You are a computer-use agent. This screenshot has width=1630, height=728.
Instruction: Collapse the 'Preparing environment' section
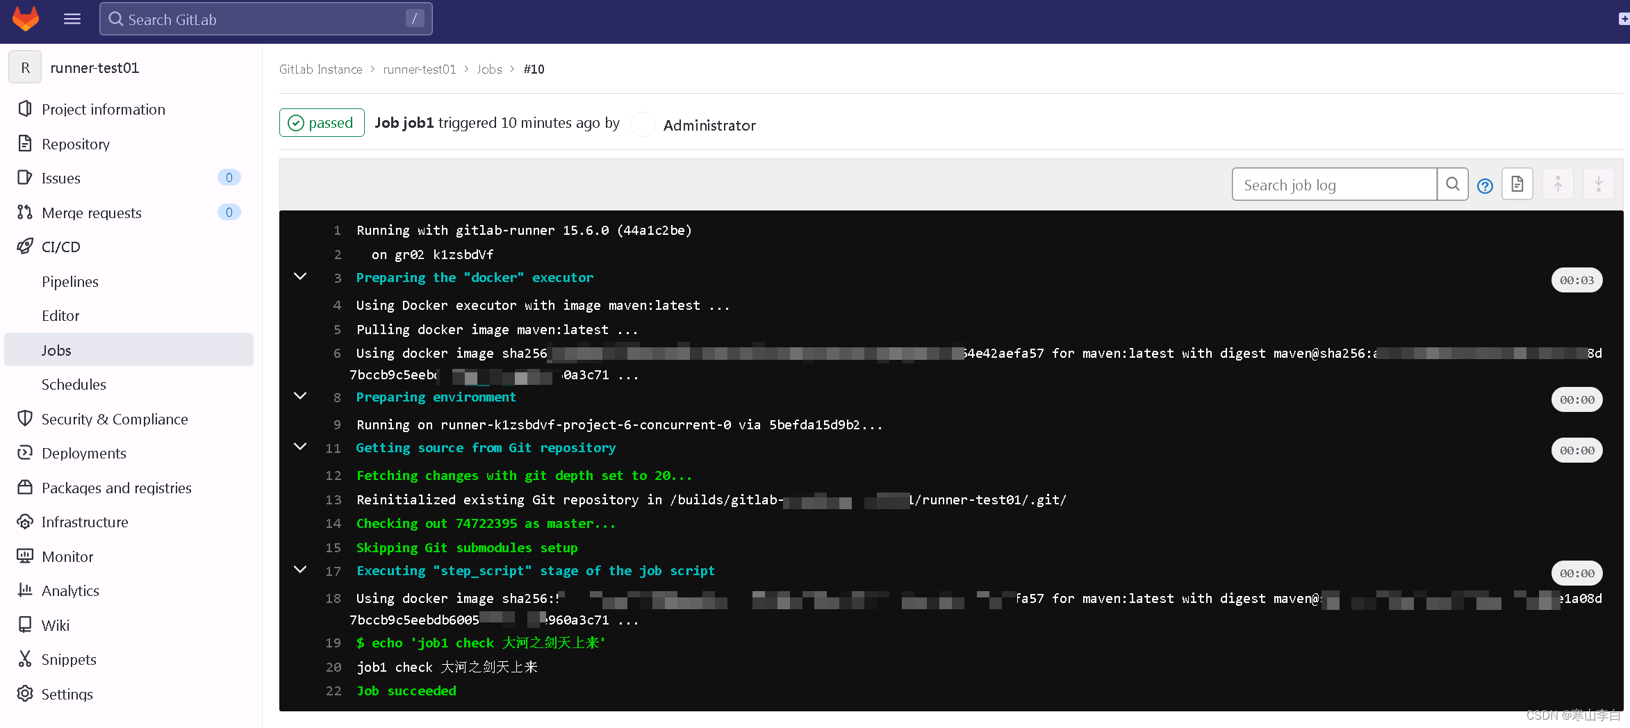click(300, 396)
